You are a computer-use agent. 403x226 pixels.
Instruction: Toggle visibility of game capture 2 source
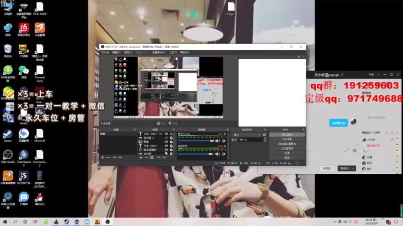pyautogui.click(x=166, y=138)
